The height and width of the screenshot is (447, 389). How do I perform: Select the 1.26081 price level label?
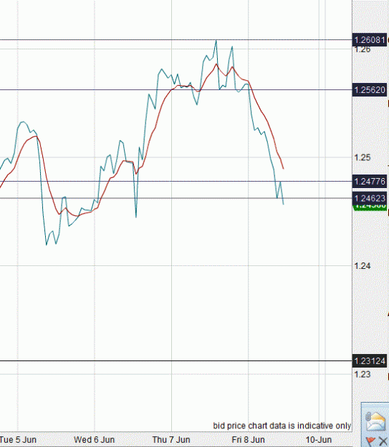pos(370,40)
